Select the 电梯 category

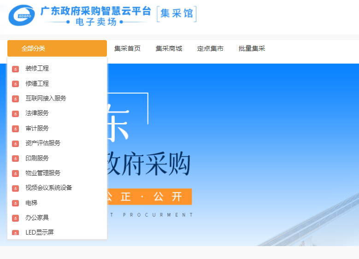tap(31, 203)
